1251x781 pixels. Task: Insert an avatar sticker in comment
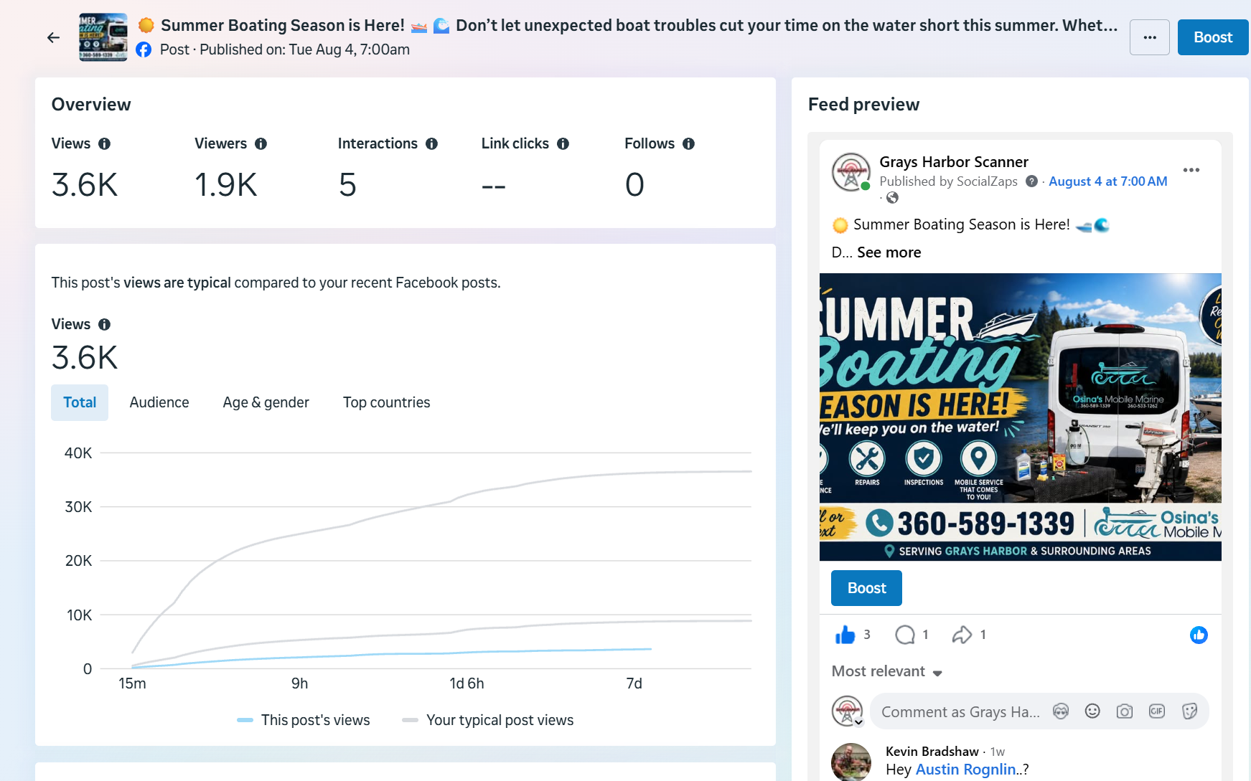point(1061,711)
